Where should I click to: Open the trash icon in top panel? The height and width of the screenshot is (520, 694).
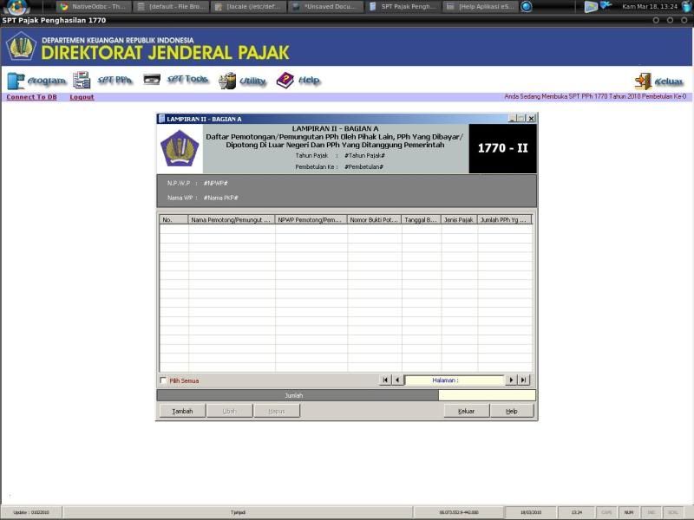pos(686,7)
